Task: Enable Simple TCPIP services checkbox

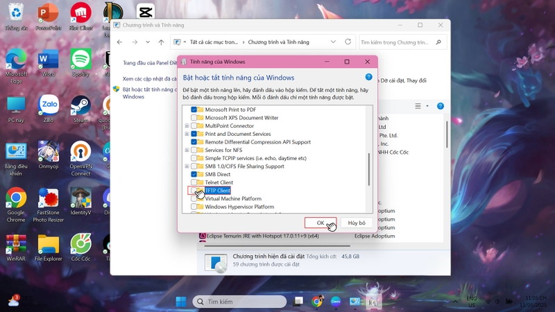Action: point(194,158)
